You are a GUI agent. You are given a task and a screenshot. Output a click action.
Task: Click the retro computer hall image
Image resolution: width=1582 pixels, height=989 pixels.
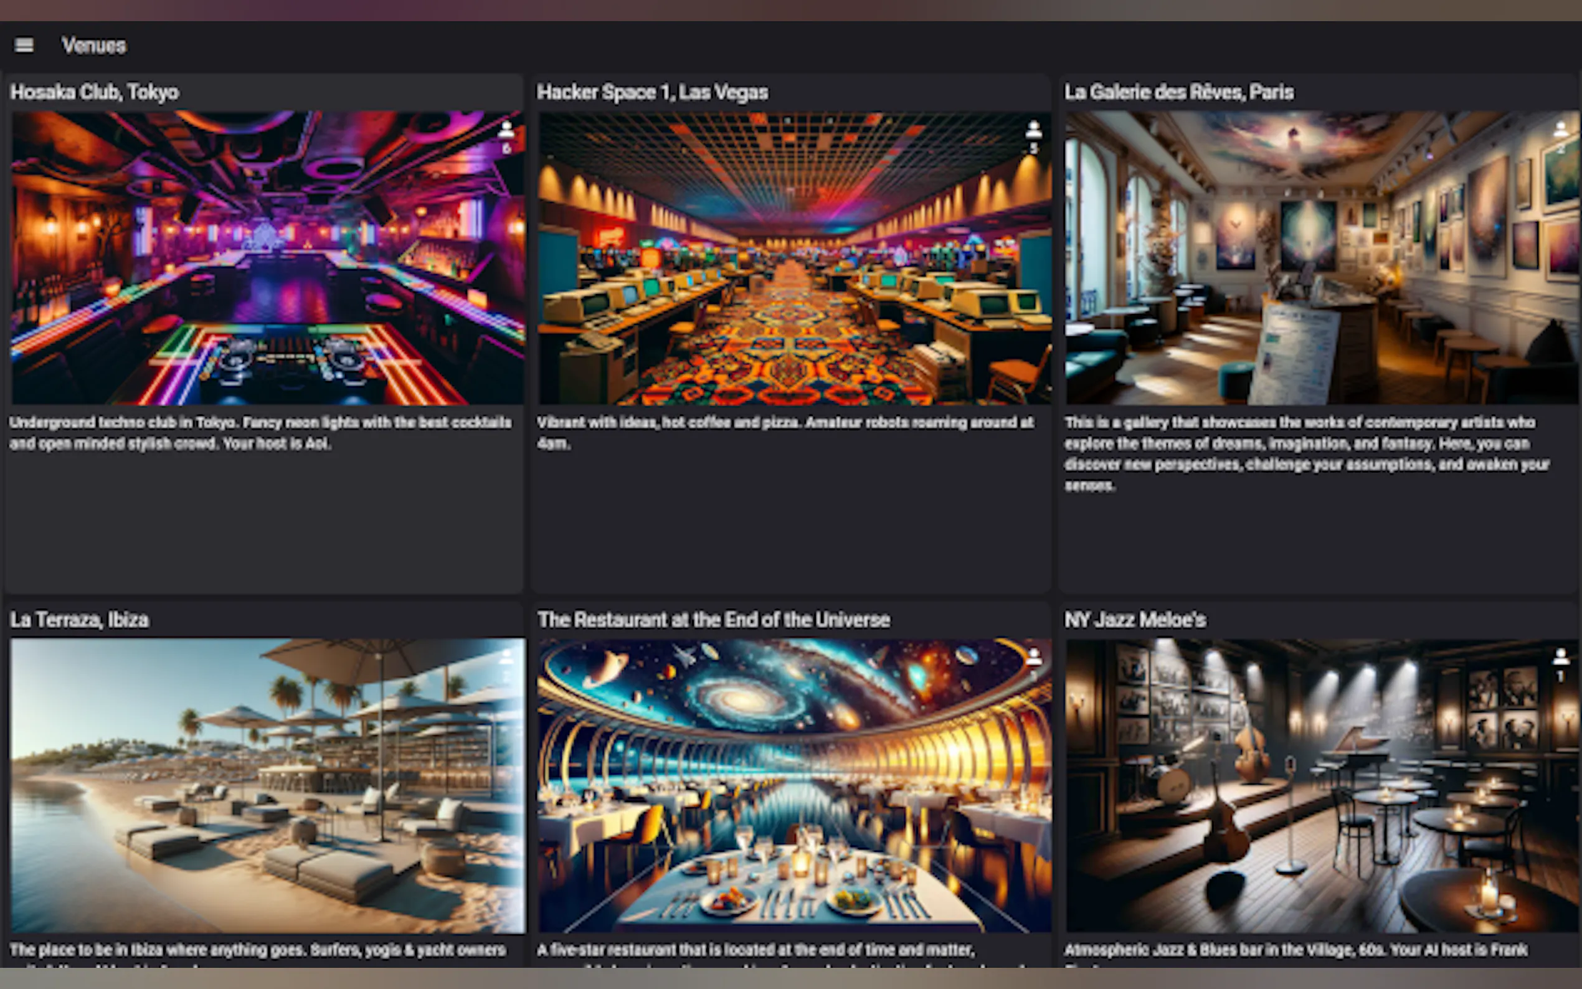(x=794, y=258)
